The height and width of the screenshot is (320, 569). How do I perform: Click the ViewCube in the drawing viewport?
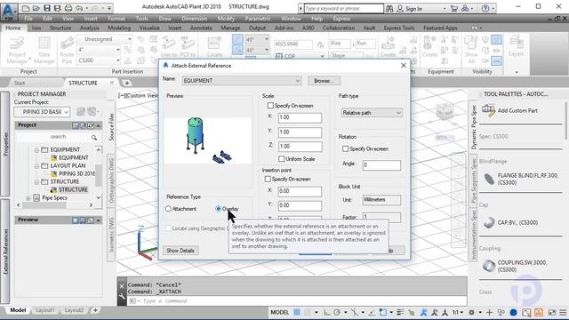point(445,112)
